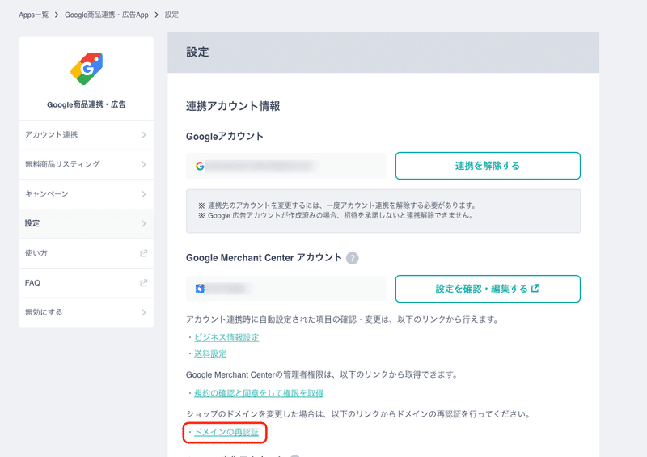Viewport: 647px width, 457px height.
Task: Click the external-link icon on the FAQ row
Action: tap(144, 283)
